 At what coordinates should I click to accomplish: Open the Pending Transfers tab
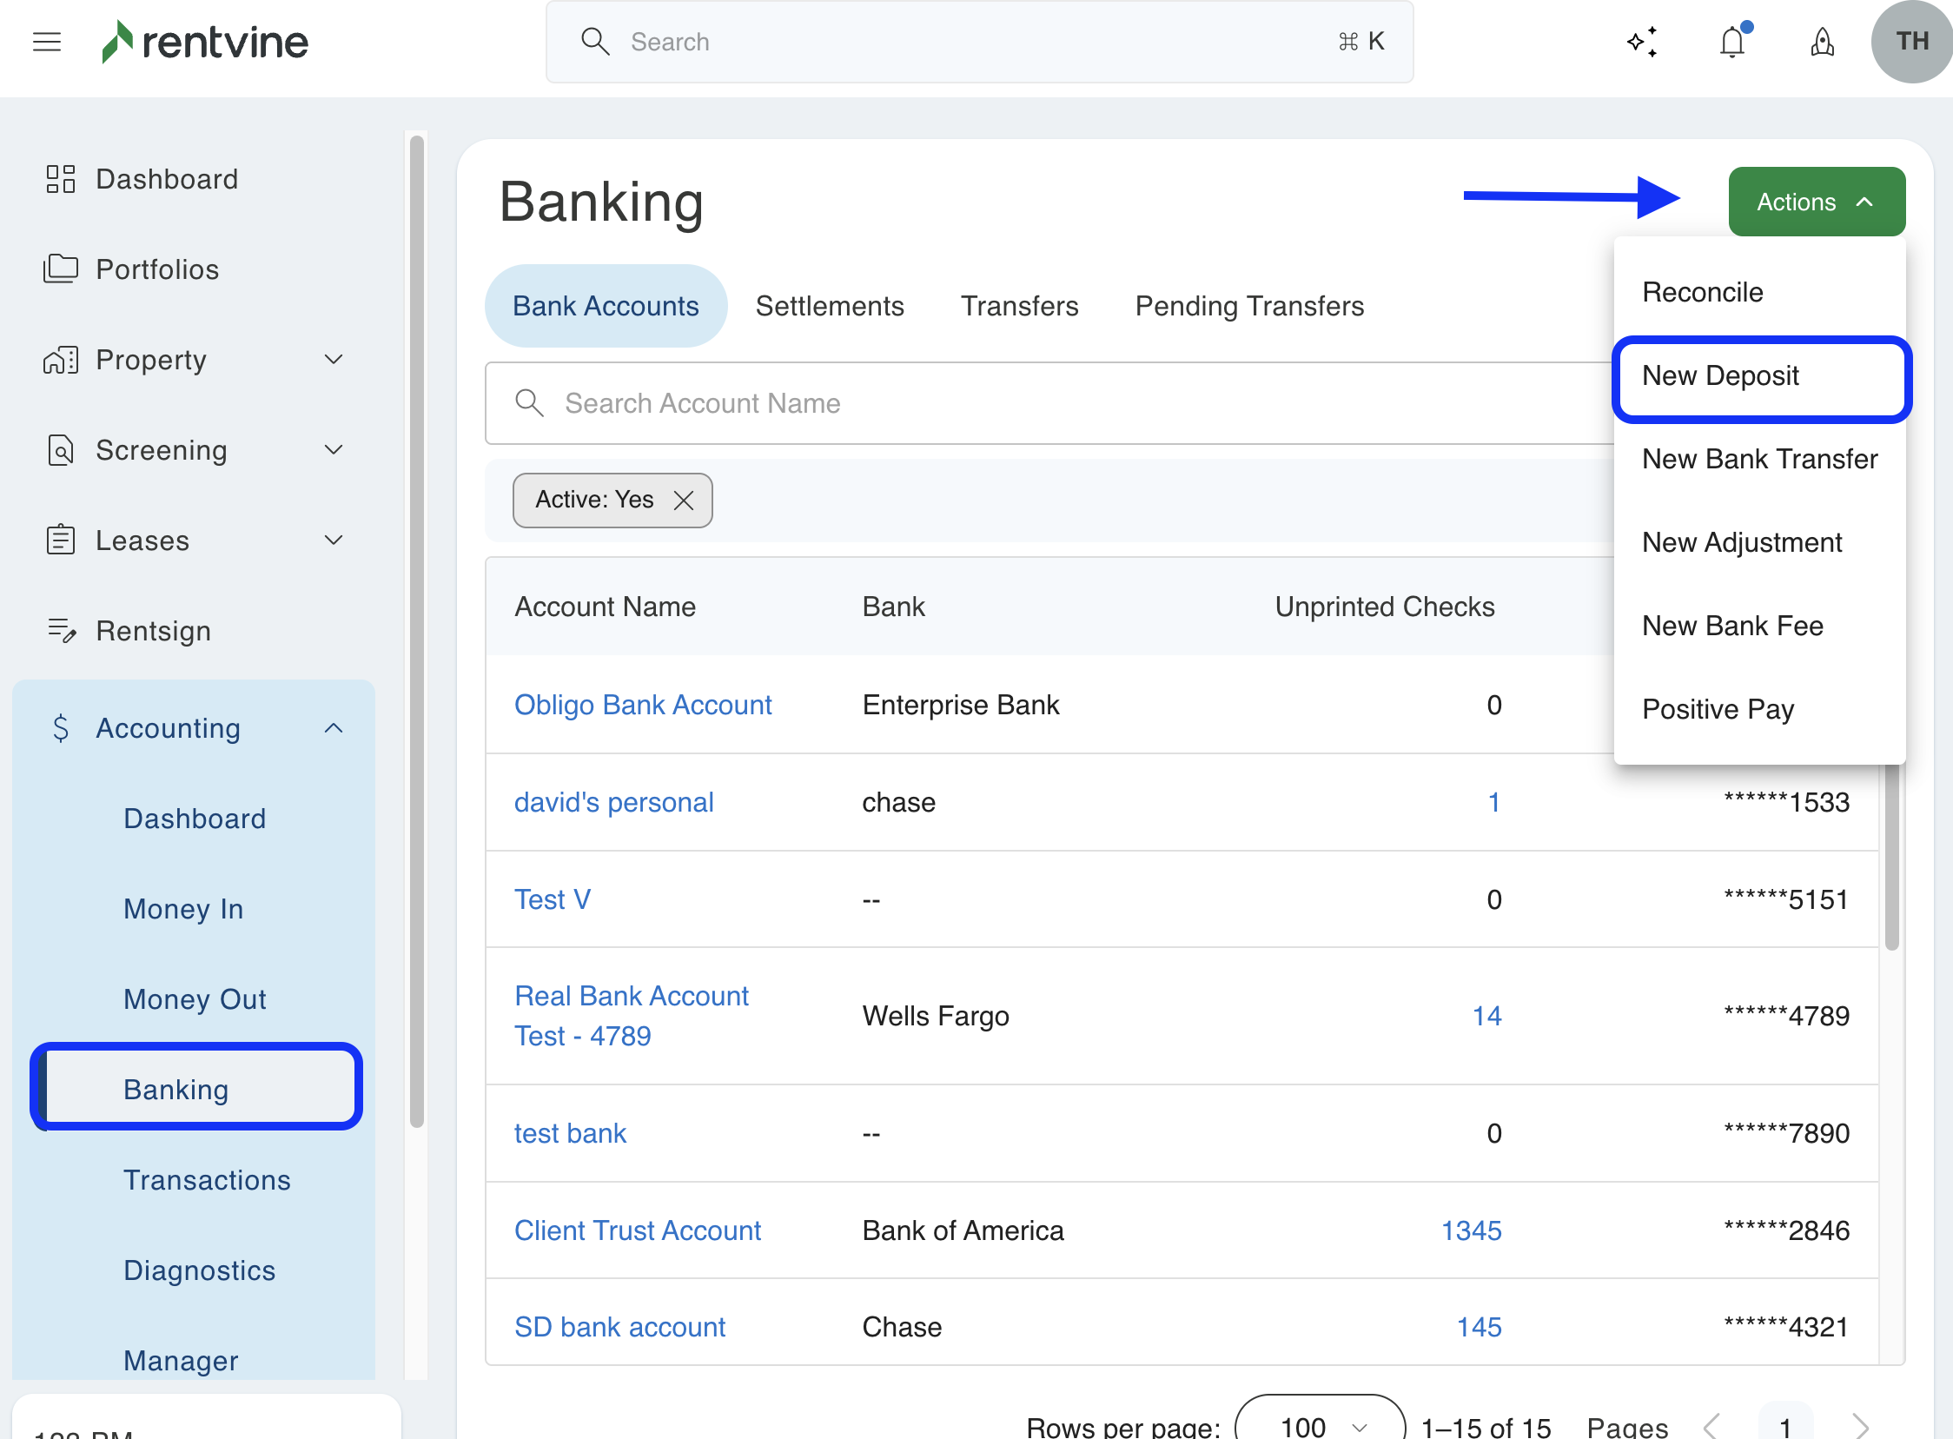1248,306
